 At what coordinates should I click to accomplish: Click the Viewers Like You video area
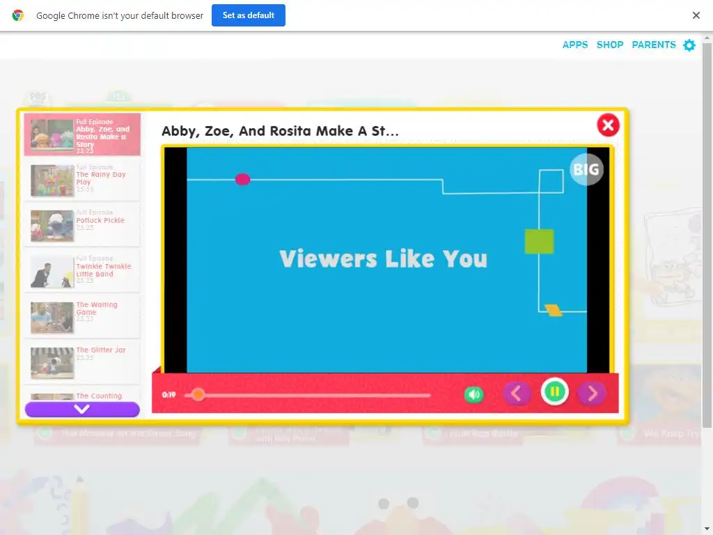pyautogui.click(x=386, y=259)
